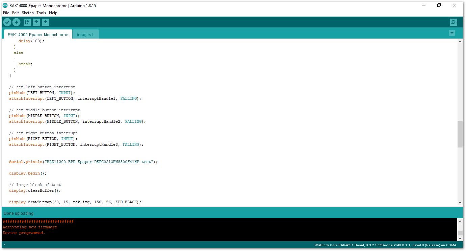Click the attachInterrupt interruptHandle3 line
This screenshot has height=251, width=466.
tap(76, 144)
